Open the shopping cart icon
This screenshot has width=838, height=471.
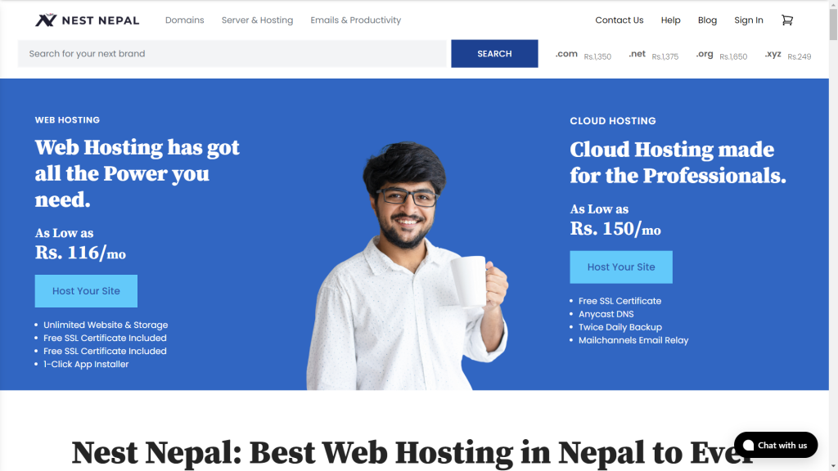pyautogui.click(x=786, y=20)
